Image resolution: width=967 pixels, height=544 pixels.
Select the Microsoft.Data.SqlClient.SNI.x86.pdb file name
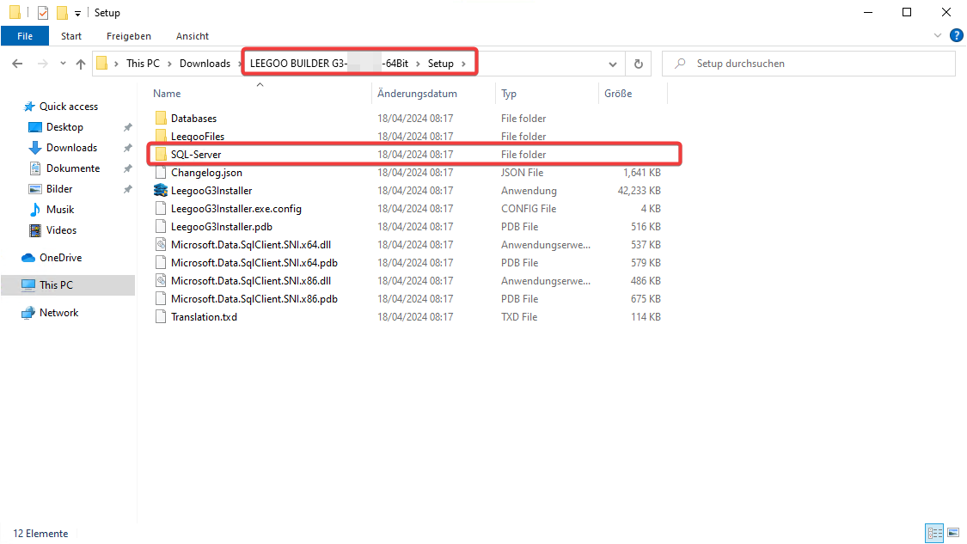[254, 298]
